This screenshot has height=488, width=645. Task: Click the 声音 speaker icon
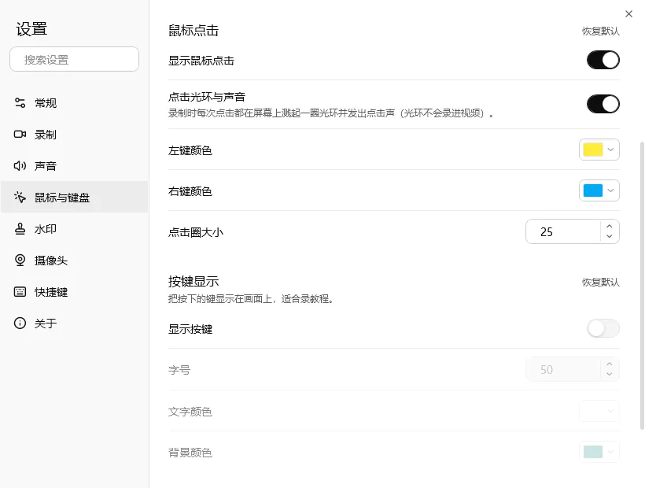tap(20, 166)
